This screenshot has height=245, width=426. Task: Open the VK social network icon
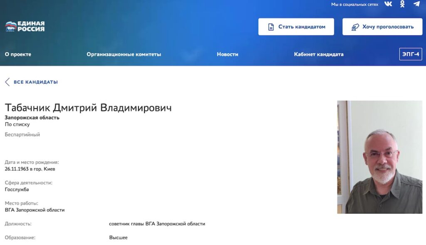tap(388, 4)
